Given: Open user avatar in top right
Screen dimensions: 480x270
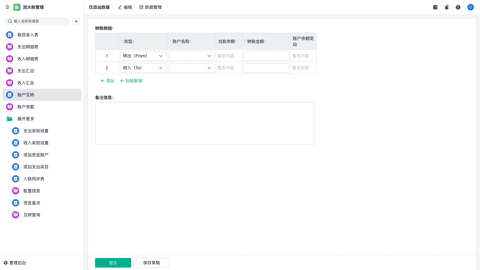Looking at the screenshot, I should pyautogui.click(x=471, y=7).
